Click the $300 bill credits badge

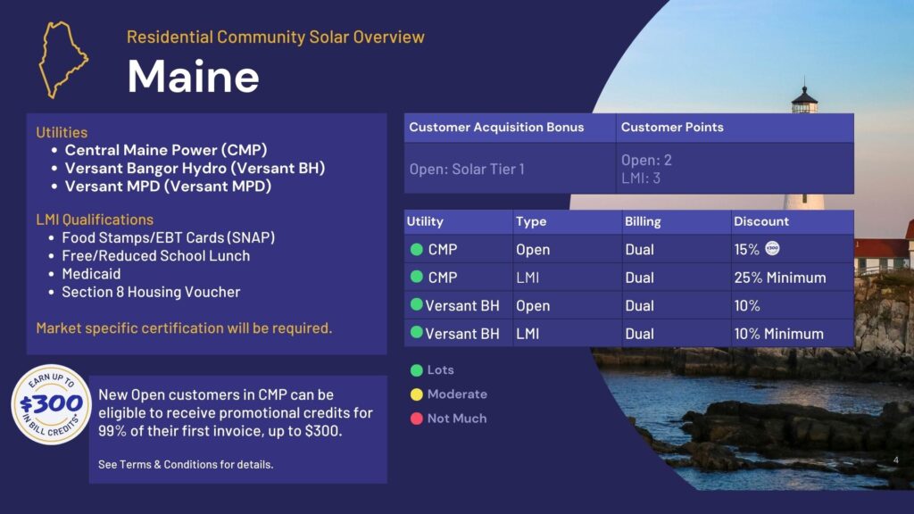coord(51,404)
